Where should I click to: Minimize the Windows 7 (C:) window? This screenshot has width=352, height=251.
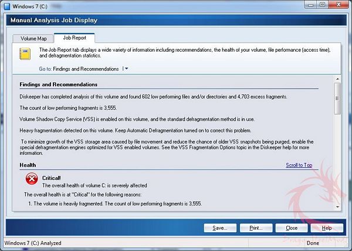(311, 5)
